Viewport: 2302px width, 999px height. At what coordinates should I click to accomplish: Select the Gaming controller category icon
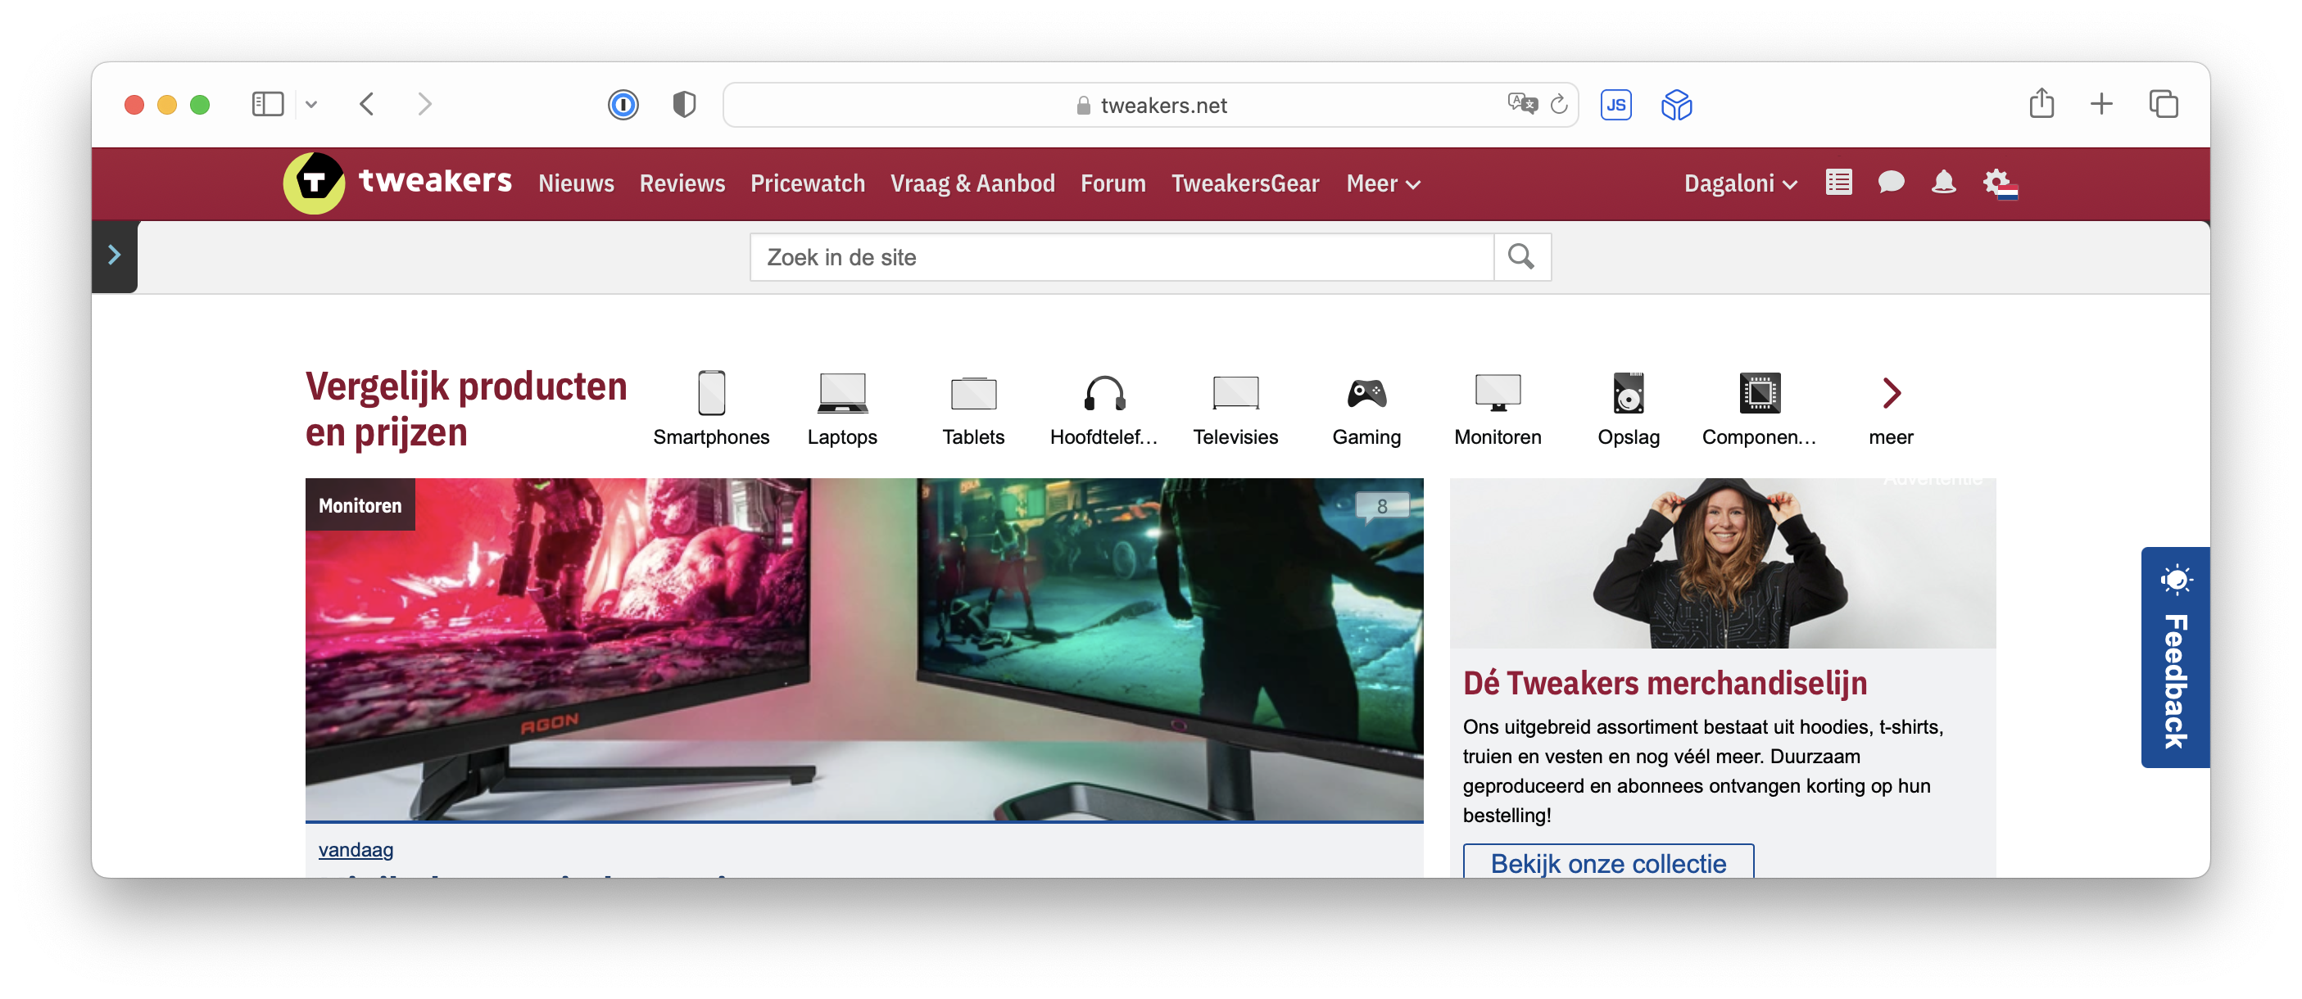[1366, 393]
